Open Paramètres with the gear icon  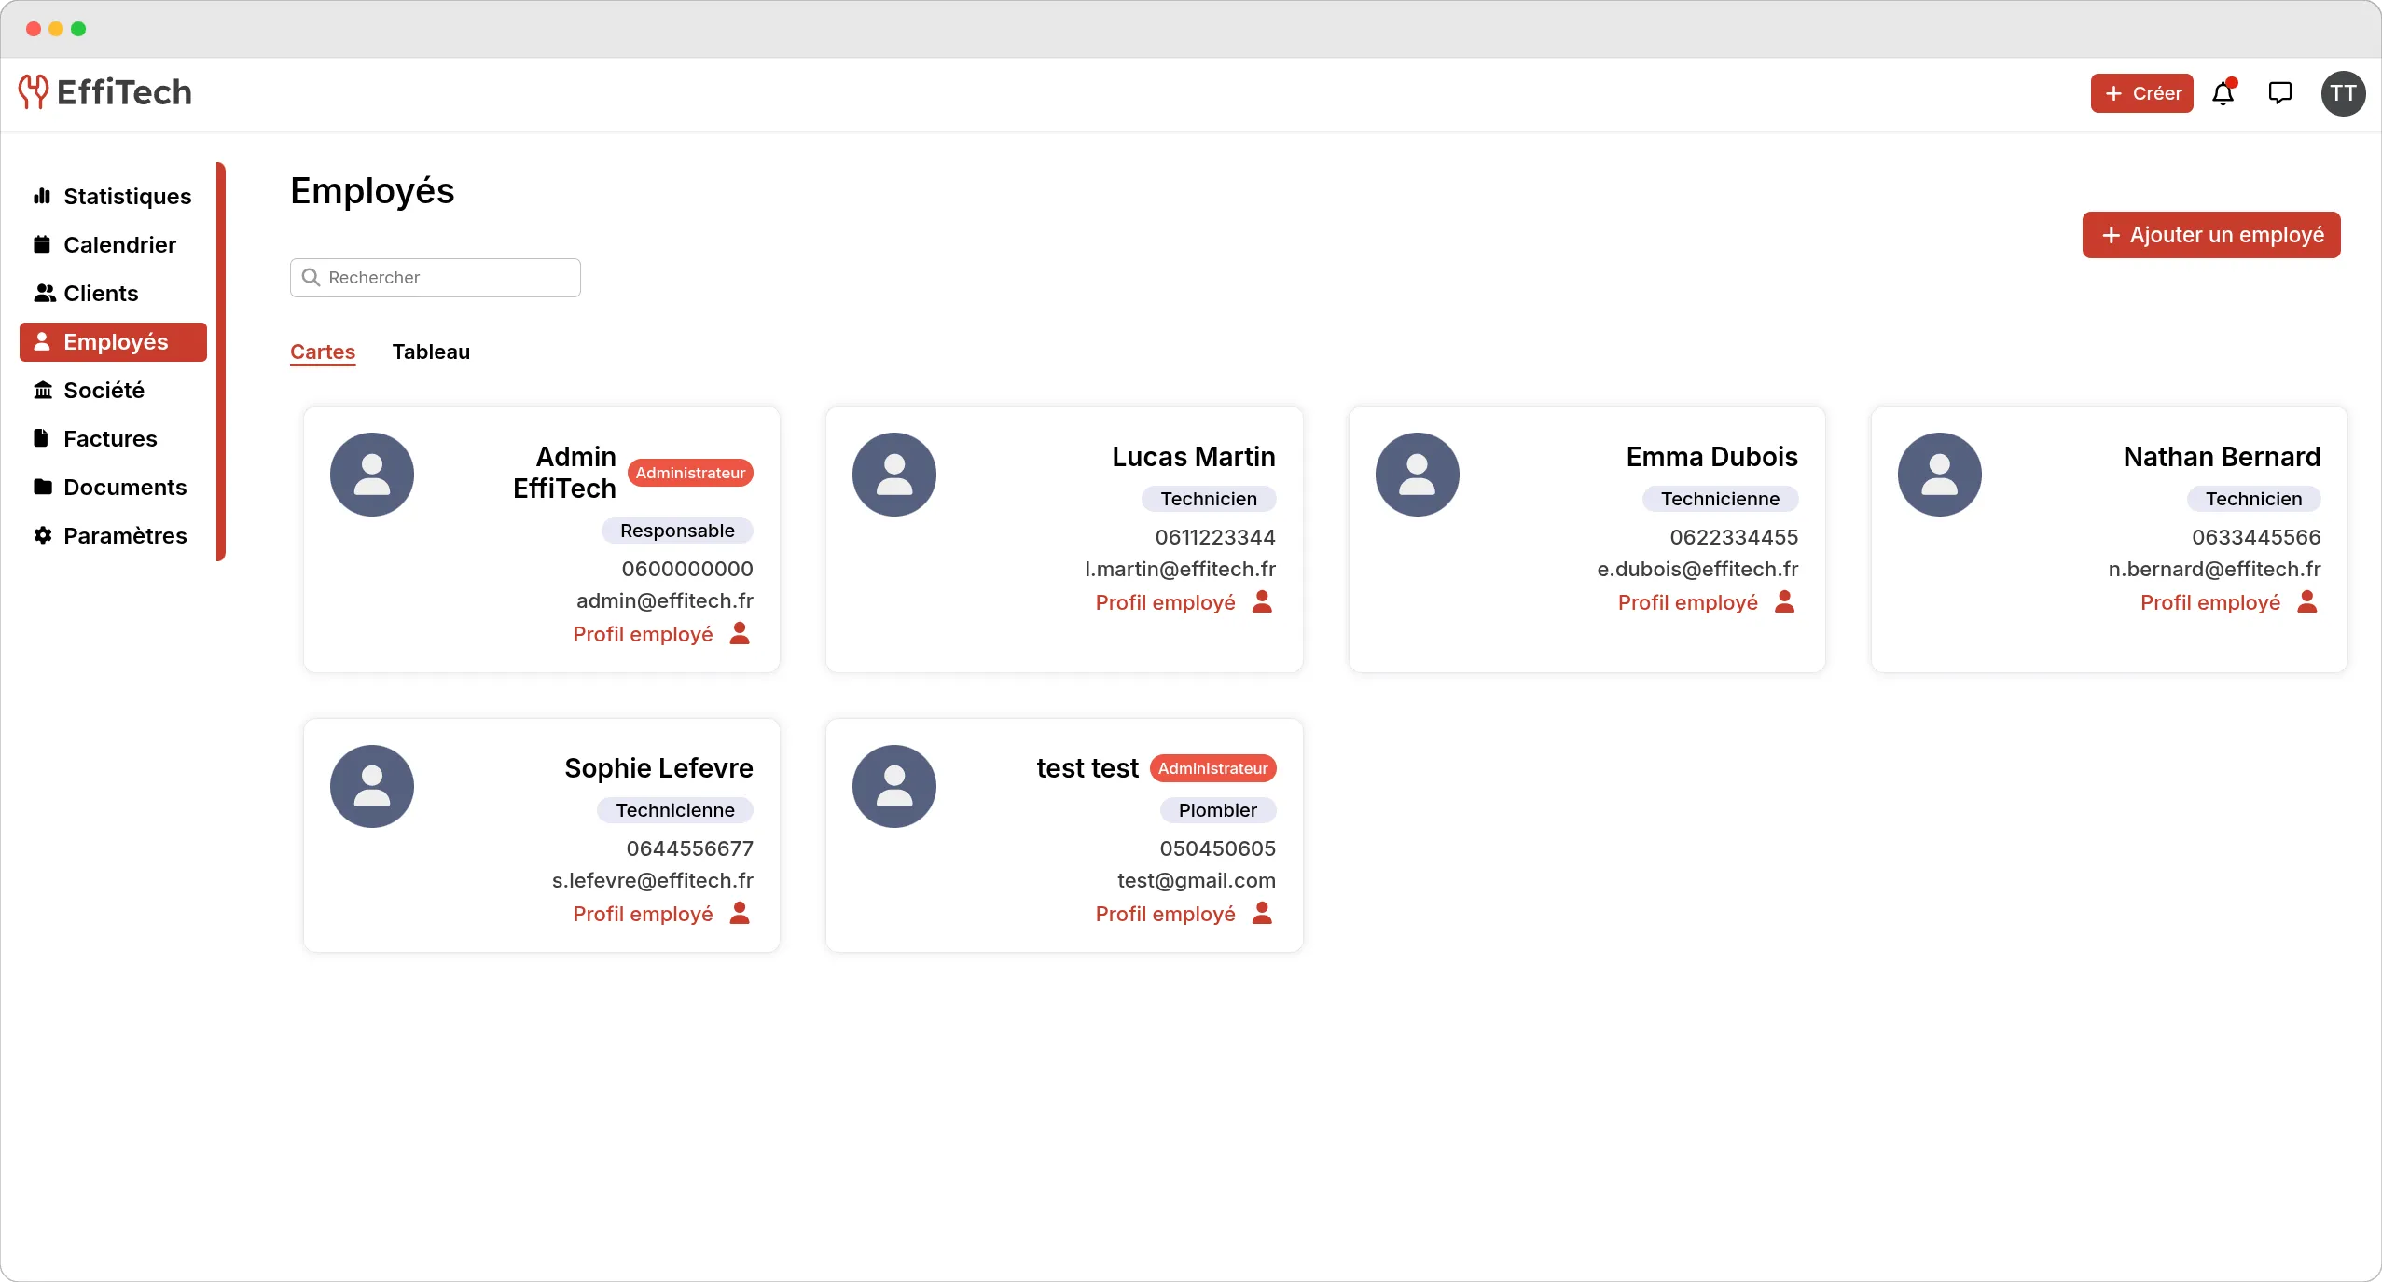[x=126, y=535]
